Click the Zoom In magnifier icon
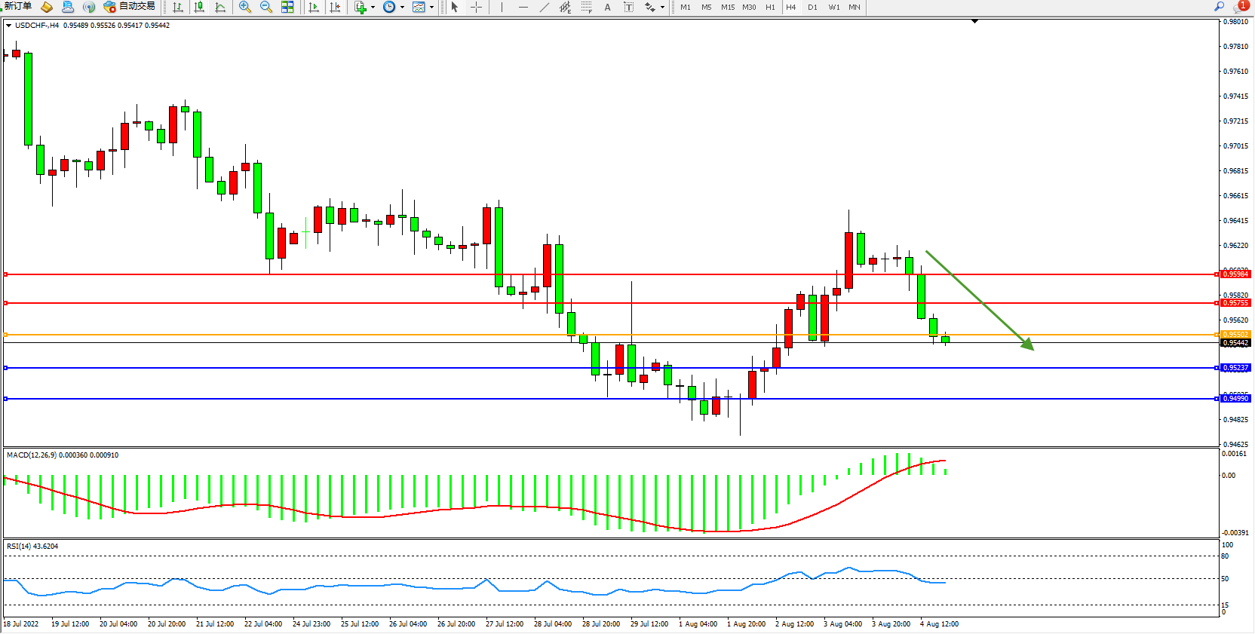 (244, 7)
